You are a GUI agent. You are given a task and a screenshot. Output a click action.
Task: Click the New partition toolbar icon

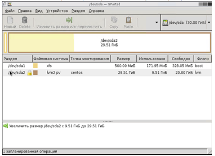click(10, 20)
